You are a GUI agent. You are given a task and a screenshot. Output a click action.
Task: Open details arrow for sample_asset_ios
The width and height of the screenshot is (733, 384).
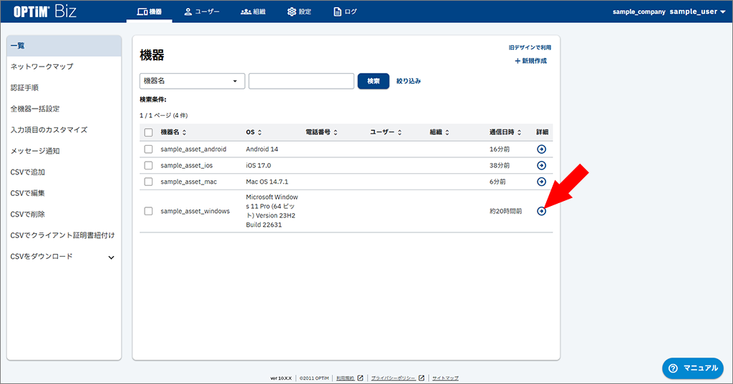pos(541,165)
